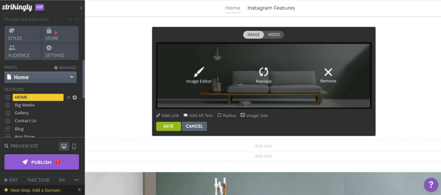This screenshot has height=195, width=441.
Task: Collapse the editor sidebar arrow
Action: coord(81,8)
